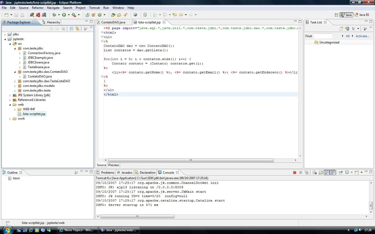Toggle Scroll Lock in Console toolbar
375x234 pixels.
point(321,173)
